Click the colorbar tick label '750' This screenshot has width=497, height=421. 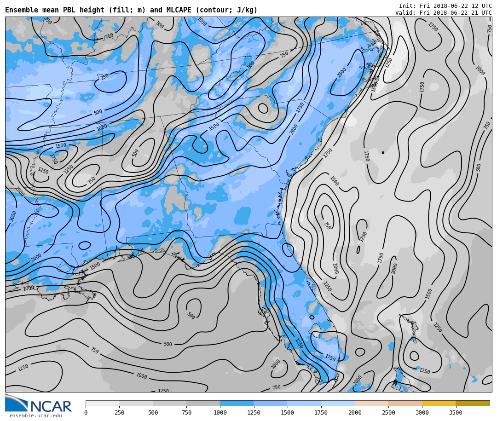pyautogui.click(x=186, y=412)
